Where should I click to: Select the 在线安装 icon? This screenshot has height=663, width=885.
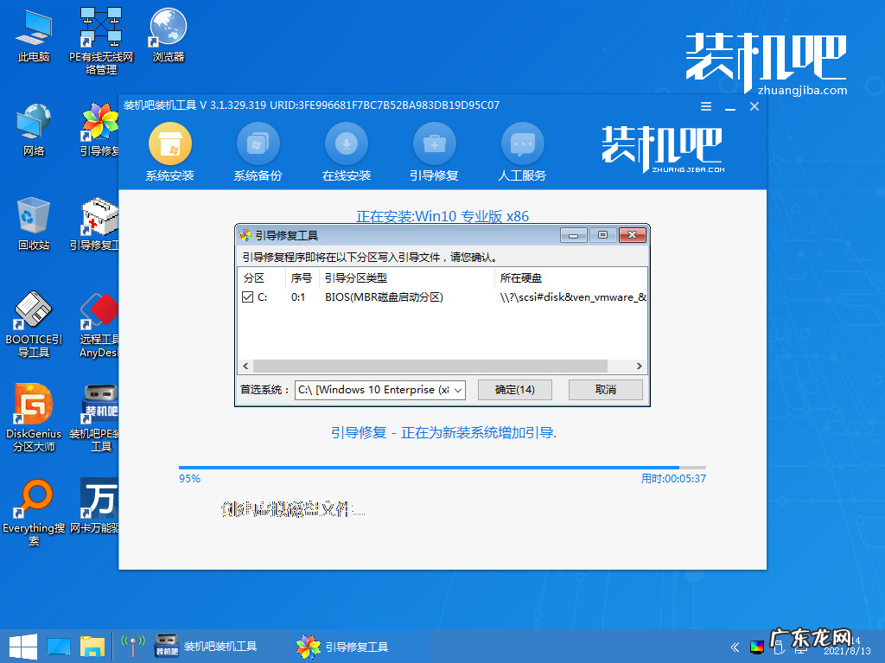click(x=346, y=145)
